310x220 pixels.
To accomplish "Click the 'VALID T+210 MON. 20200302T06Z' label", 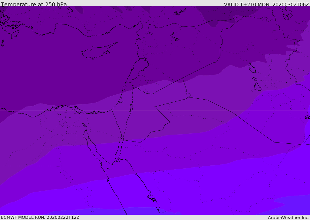I will click(266, 4).
